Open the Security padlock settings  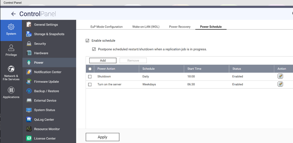tap(40, 44)
